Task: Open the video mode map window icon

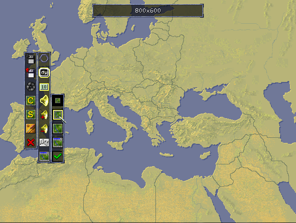Action: (44, 156)
